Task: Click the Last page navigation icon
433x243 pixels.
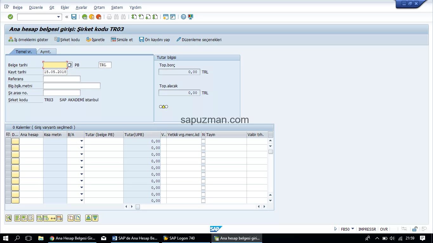Action: tap(155, 17)
